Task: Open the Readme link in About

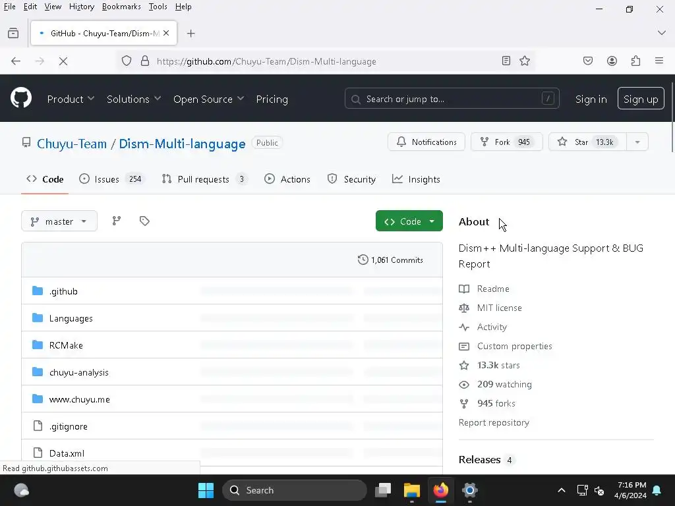Action: pyautogui.click(x=493, y=289)
